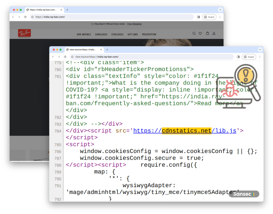Open SUNGLASSES menu

101,34
